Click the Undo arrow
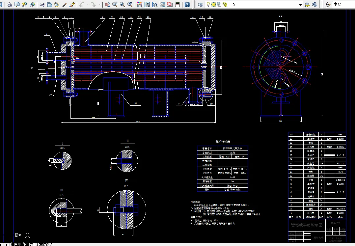 coord(82,4)
